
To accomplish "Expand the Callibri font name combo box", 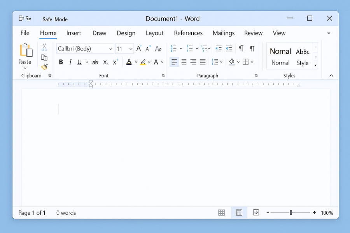I will tap(110, 49).
